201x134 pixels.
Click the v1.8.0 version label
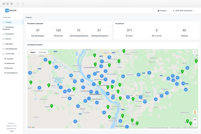(12, 131)
